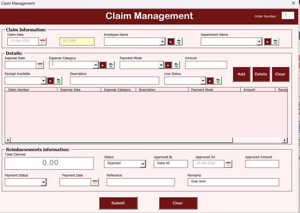
Task: Click the grid's horizontal scrollbar right arrow
Action: coord(285,140)
